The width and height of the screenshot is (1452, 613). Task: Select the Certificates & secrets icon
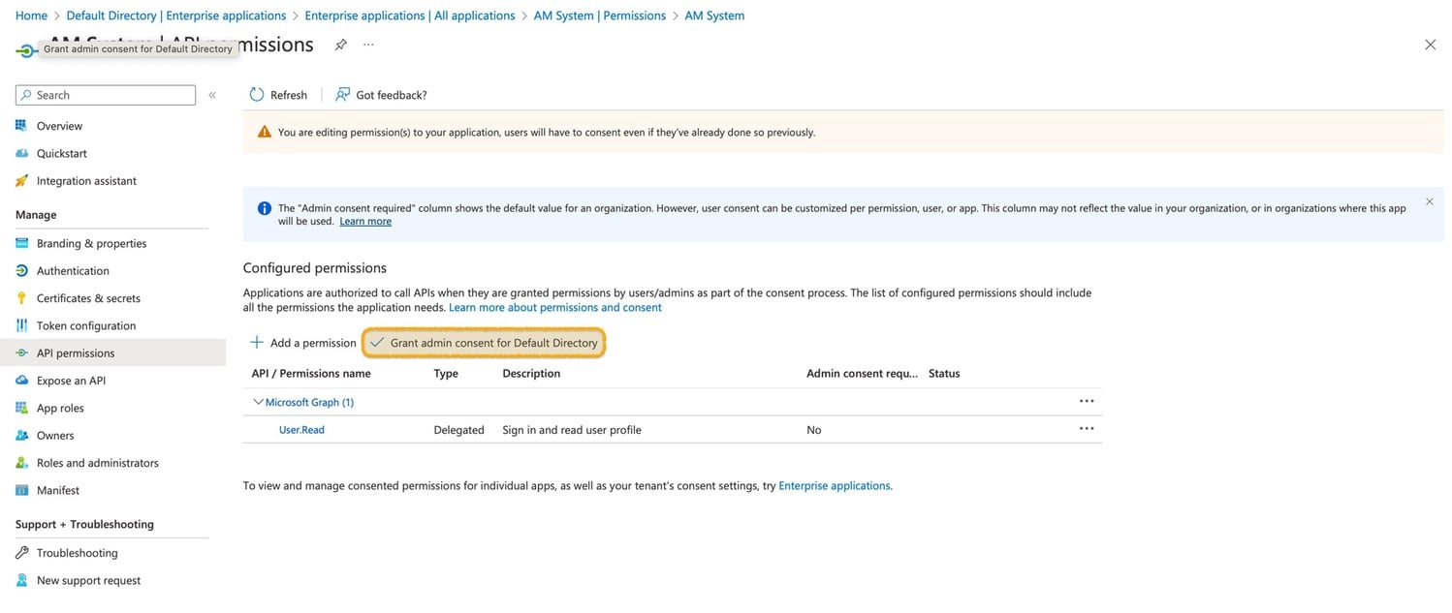pyautogui.click(x=20, y=297)
